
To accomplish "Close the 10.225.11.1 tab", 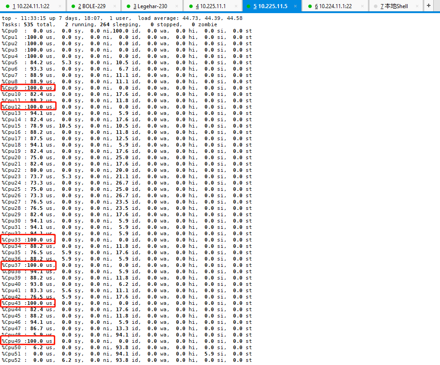I will (237, 6).
